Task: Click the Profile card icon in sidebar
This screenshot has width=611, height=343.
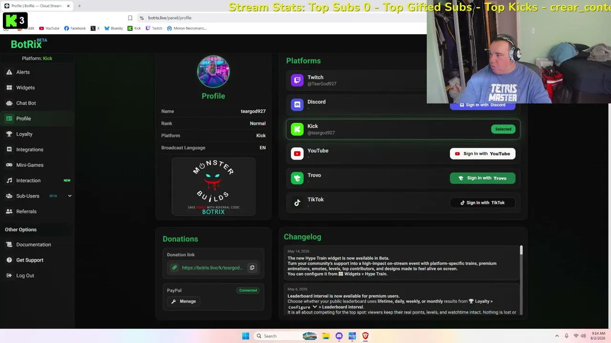Action: 9,119
